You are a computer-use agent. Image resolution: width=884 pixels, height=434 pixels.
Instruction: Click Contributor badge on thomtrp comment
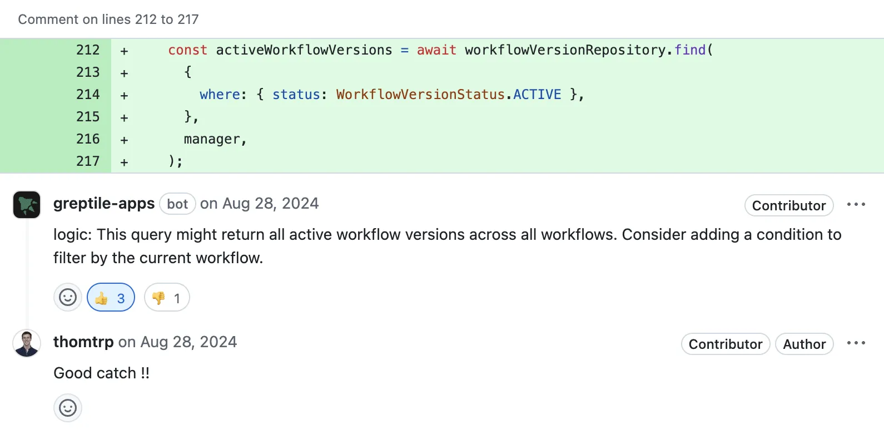(726, 344)
